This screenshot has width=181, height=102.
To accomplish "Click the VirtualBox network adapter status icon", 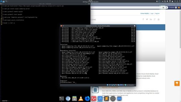I will click(113, 85).
